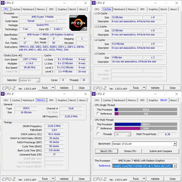Screen dimensions: 182x182
Task: Click the Specification field AMD Ryzen 7 4800U
Action: coord(54,35)
